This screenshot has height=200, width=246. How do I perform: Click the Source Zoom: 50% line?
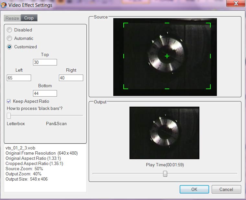(x=24, y=169)
